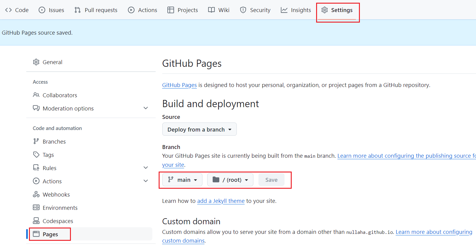Open the GitHub Pages link in description
Screen dimensions: 476x245
(x=179, y=85)
